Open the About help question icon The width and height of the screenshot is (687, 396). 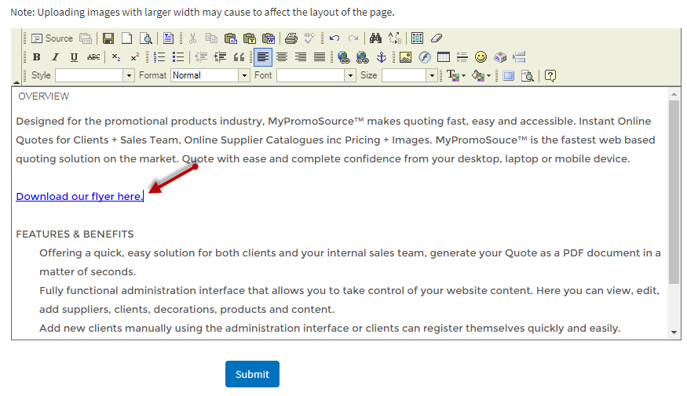550,76
